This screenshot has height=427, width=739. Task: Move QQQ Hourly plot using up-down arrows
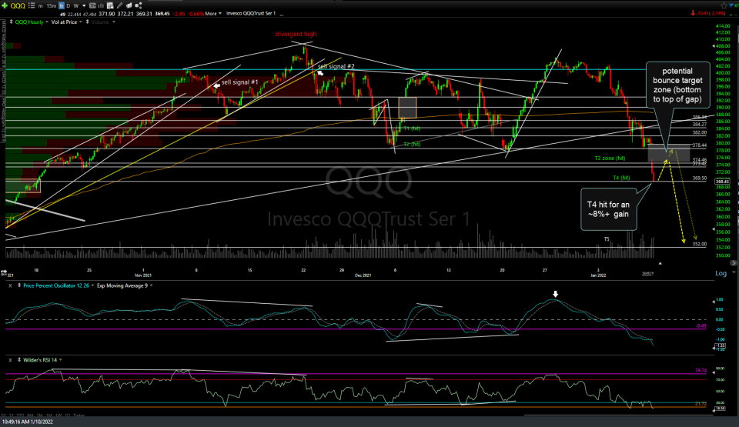click(x=12, y=22)
